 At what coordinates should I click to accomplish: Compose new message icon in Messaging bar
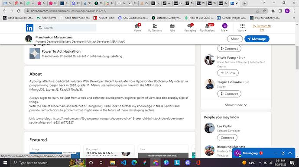click(x=283, y=153)
